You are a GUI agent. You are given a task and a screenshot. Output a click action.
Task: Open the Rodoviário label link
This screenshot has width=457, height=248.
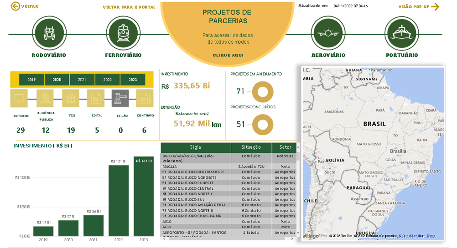click(x=49, y=55)
